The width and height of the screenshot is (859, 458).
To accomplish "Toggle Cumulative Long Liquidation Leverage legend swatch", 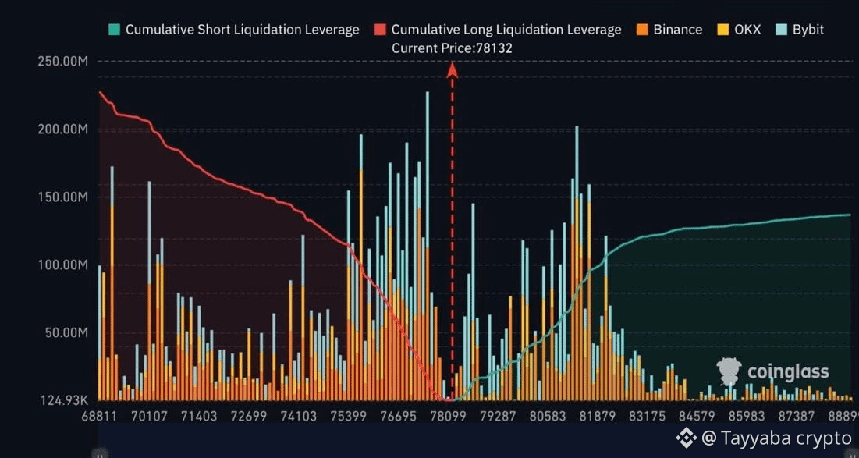I will [380, 30].
